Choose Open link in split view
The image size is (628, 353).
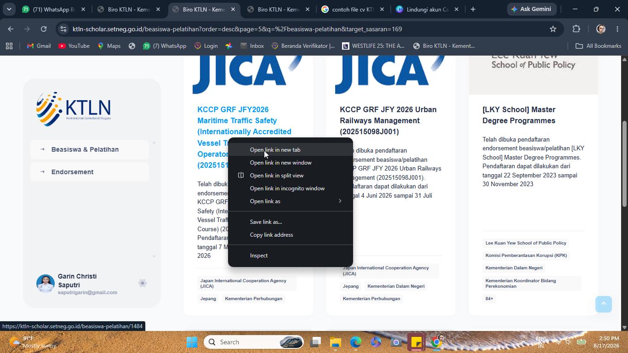point(291,176)
